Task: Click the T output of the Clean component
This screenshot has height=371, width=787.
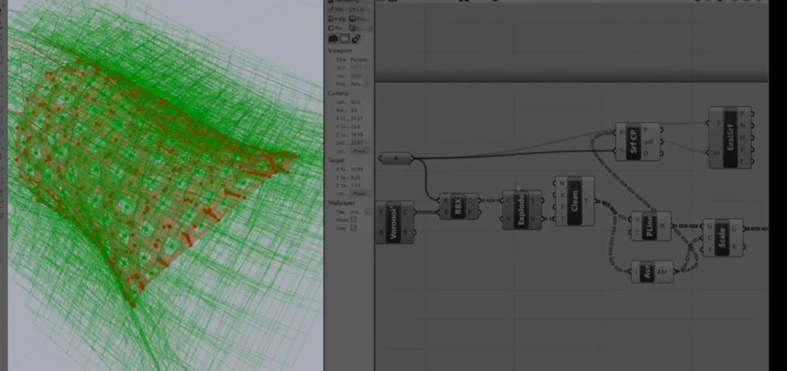Action: 587,201
